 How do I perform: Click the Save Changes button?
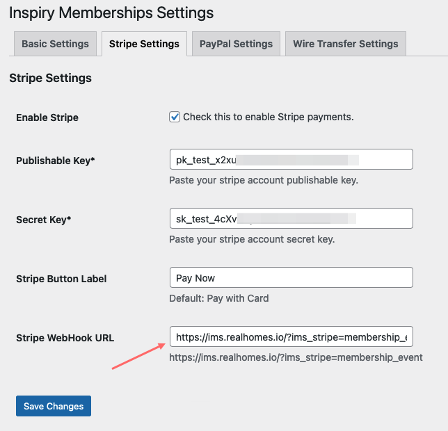click(x=54, y=406)
